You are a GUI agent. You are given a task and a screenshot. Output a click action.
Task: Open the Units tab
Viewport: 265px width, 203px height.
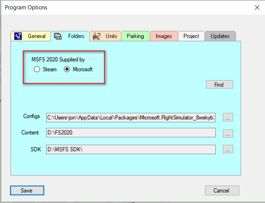point(105,36)
